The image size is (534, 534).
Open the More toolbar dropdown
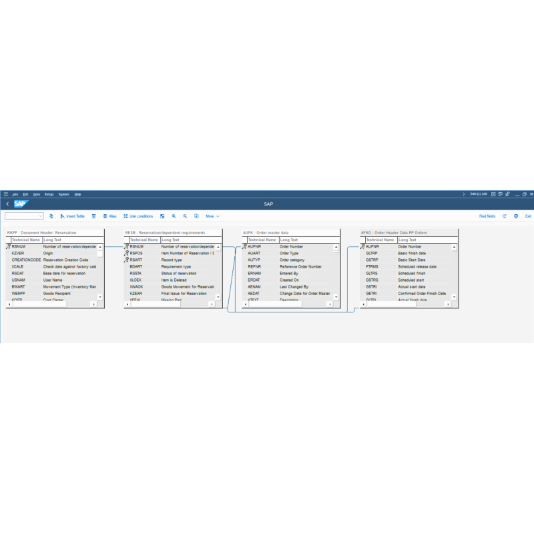212,216
